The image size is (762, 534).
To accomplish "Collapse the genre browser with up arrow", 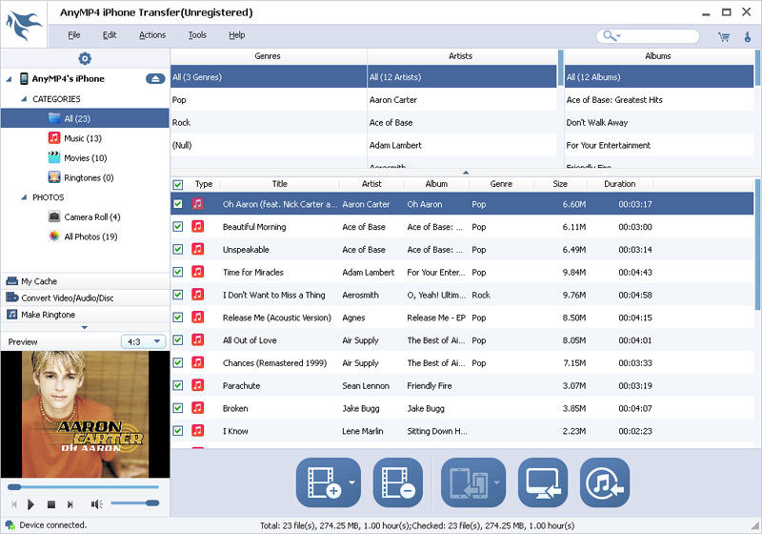I will pyautogui.click(x=466, y=173).
